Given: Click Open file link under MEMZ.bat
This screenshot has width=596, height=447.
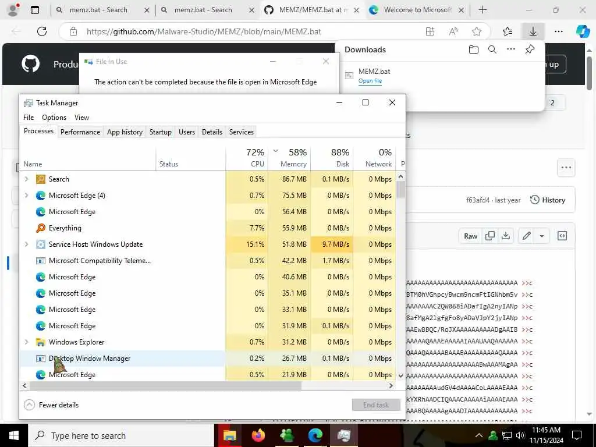Looking at the screenshot, I should coord(370,80).
